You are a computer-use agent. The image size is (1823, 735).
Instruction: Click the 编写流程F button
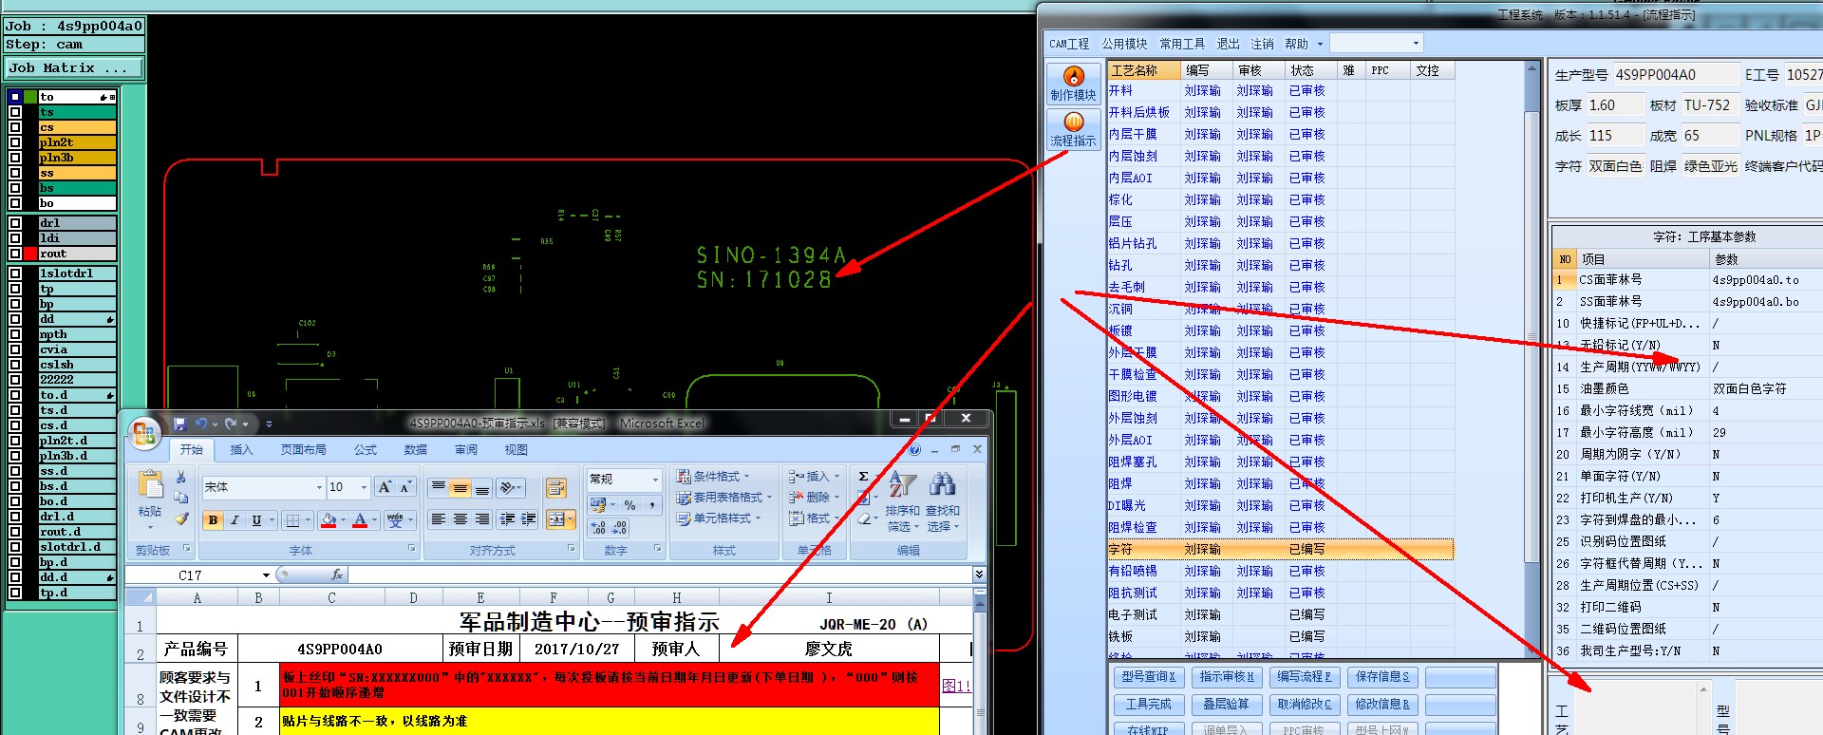pos(1305,677)
